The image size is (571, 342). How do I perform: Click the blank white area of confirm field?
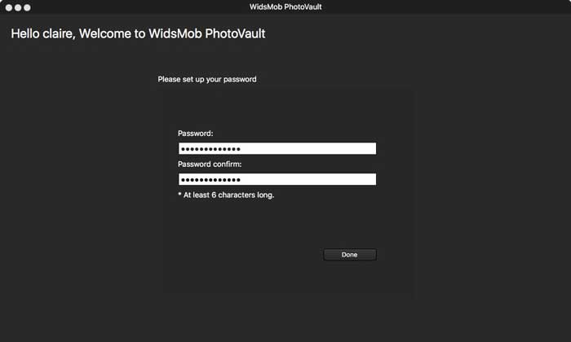tap(308, 179)
